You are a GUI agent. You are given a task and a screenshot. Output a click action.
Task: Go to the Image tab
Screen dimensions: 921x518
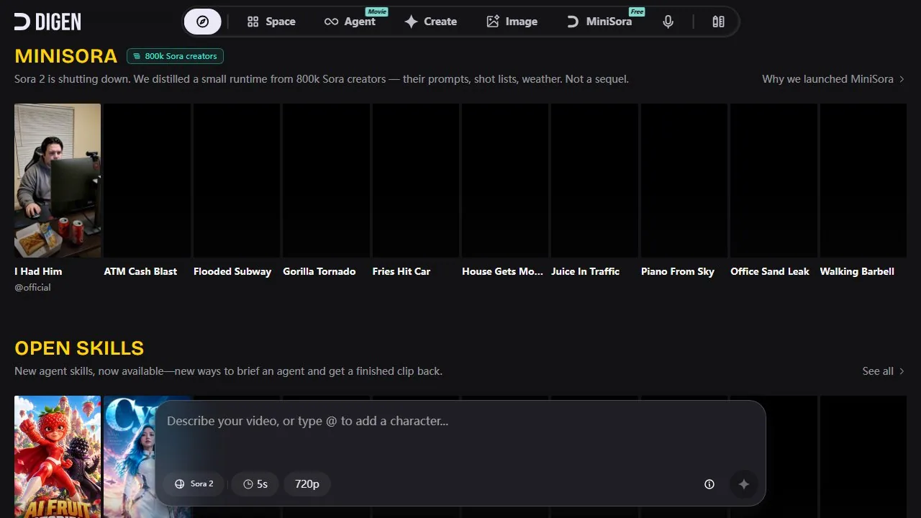click(x=512, y=22)
